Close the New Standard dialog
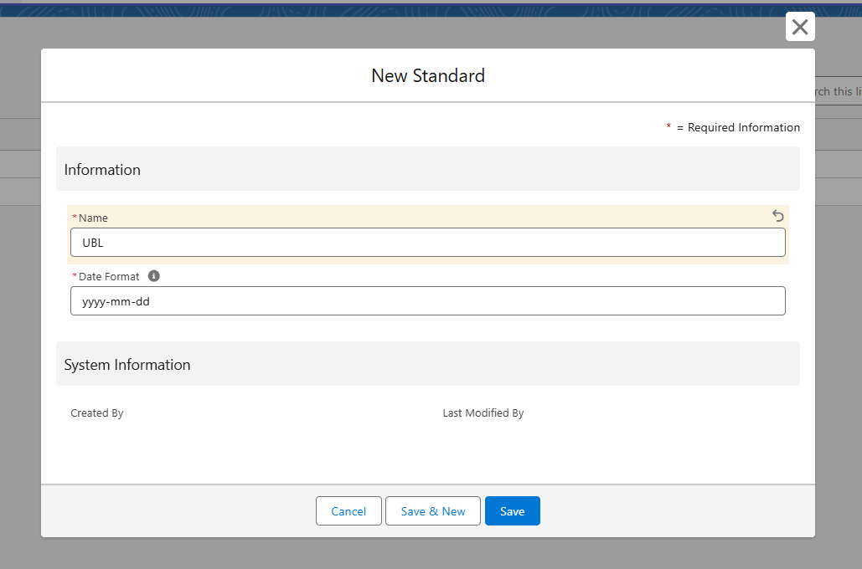 pos(800,27)
